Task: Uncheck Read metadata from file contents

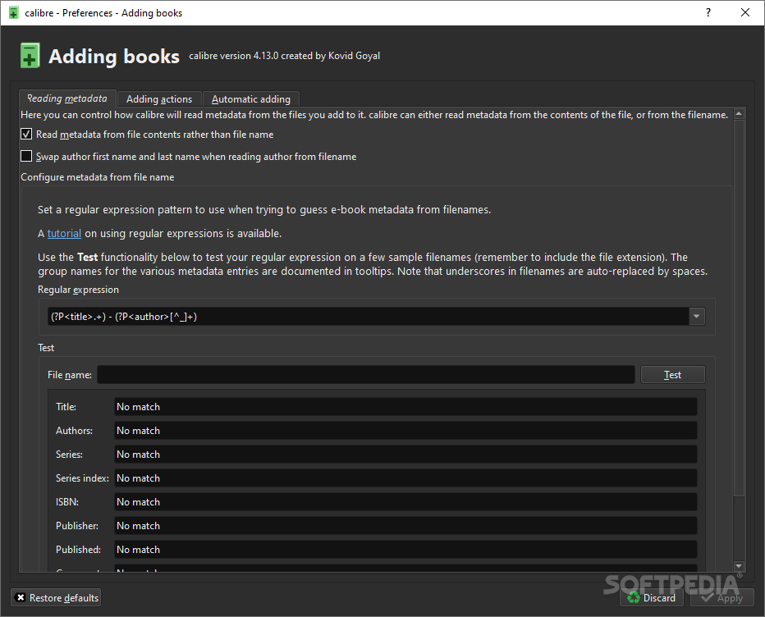Action: pos(26,134)
